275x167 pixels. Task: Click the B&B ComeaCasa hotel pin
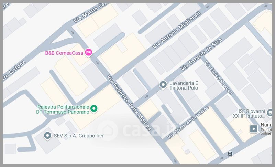pyautogui.click(x=88, y=53)
